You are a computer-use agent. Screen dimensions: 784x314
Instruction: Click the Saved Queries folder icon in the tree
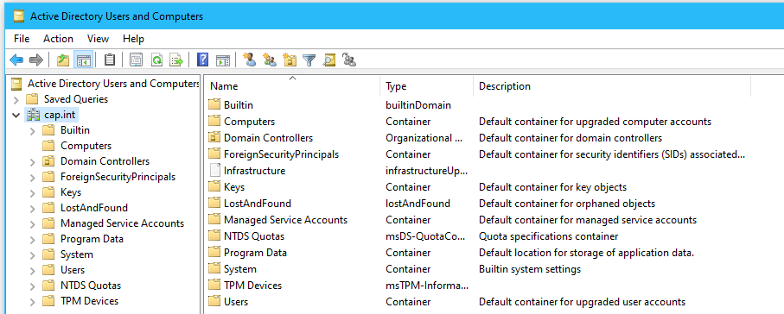[32, 99]
